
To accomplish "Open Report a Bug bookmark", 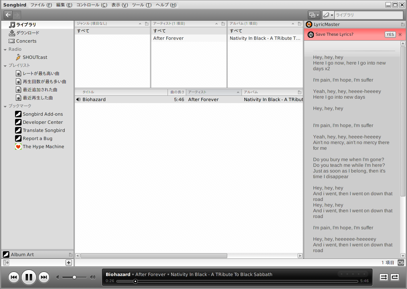I will click(37, 138).
